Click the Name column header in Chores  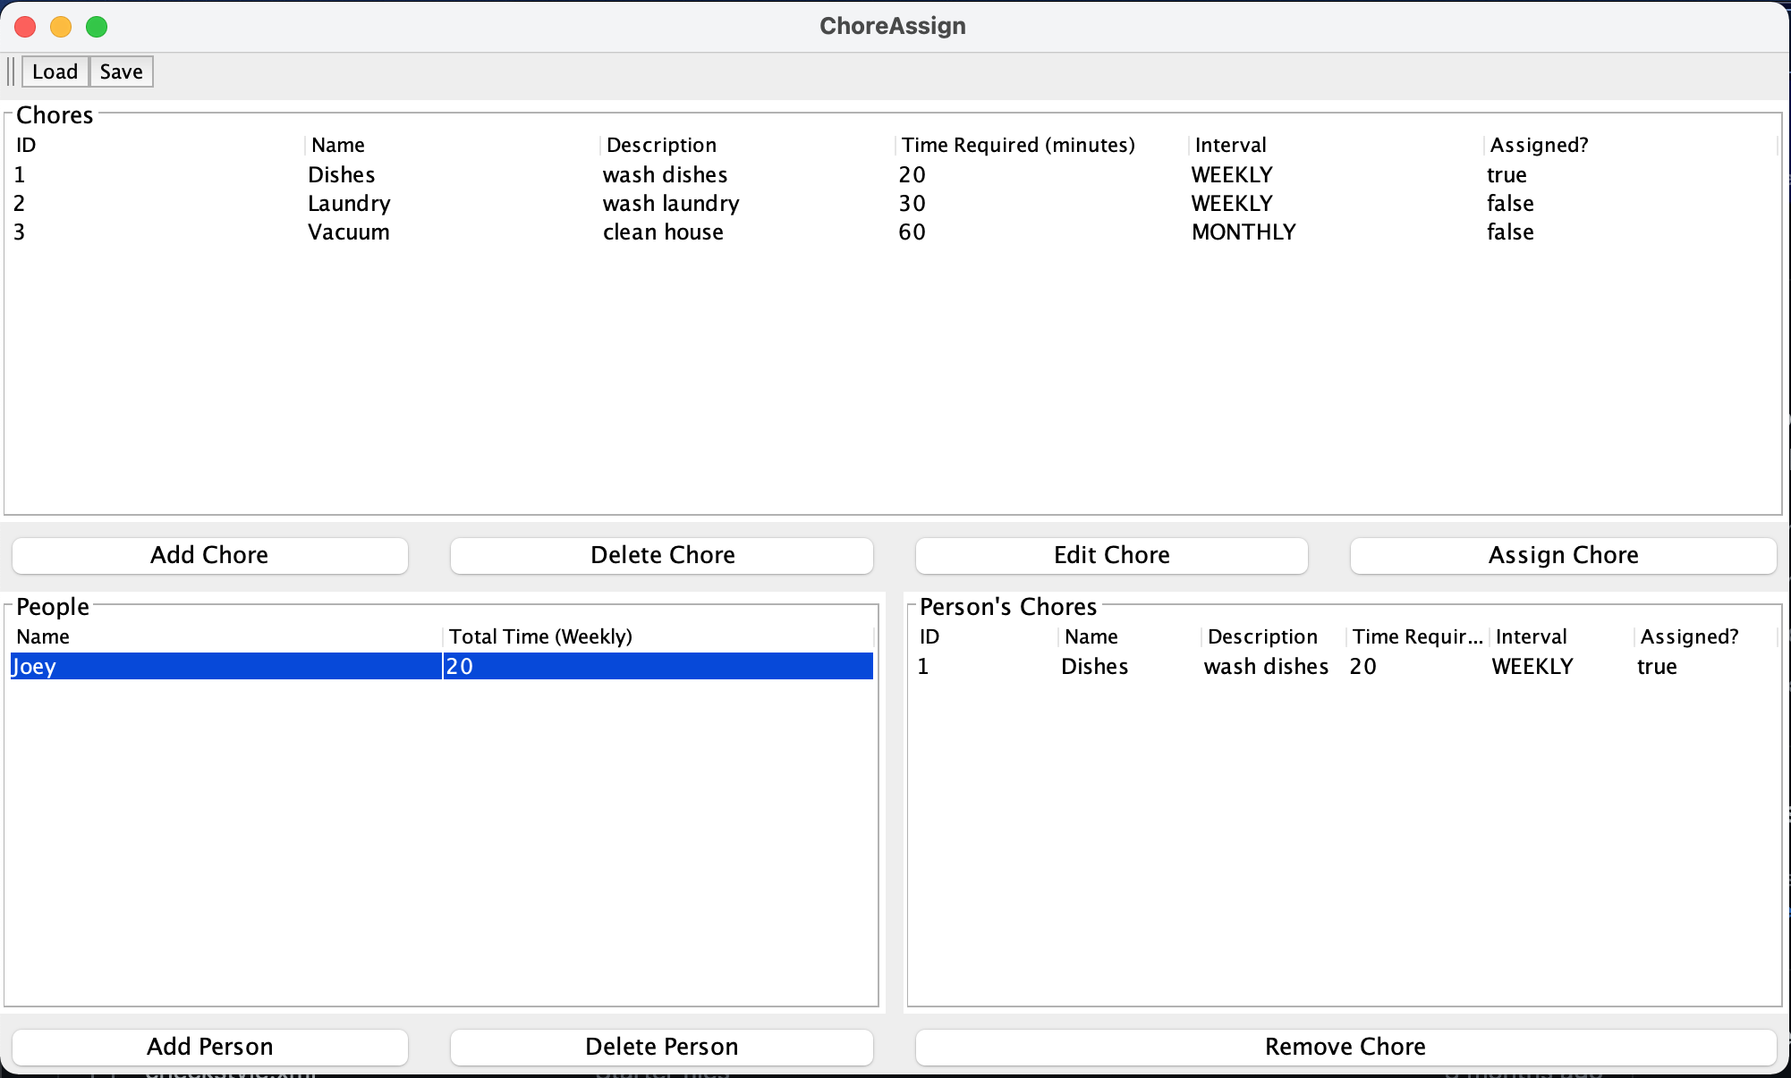coord(336,144)
